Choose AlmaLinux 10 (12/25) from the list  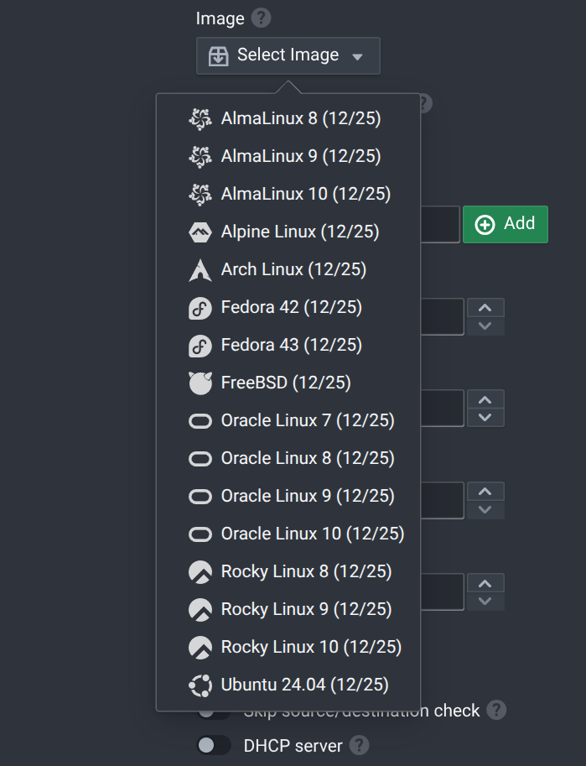point(305,195)
